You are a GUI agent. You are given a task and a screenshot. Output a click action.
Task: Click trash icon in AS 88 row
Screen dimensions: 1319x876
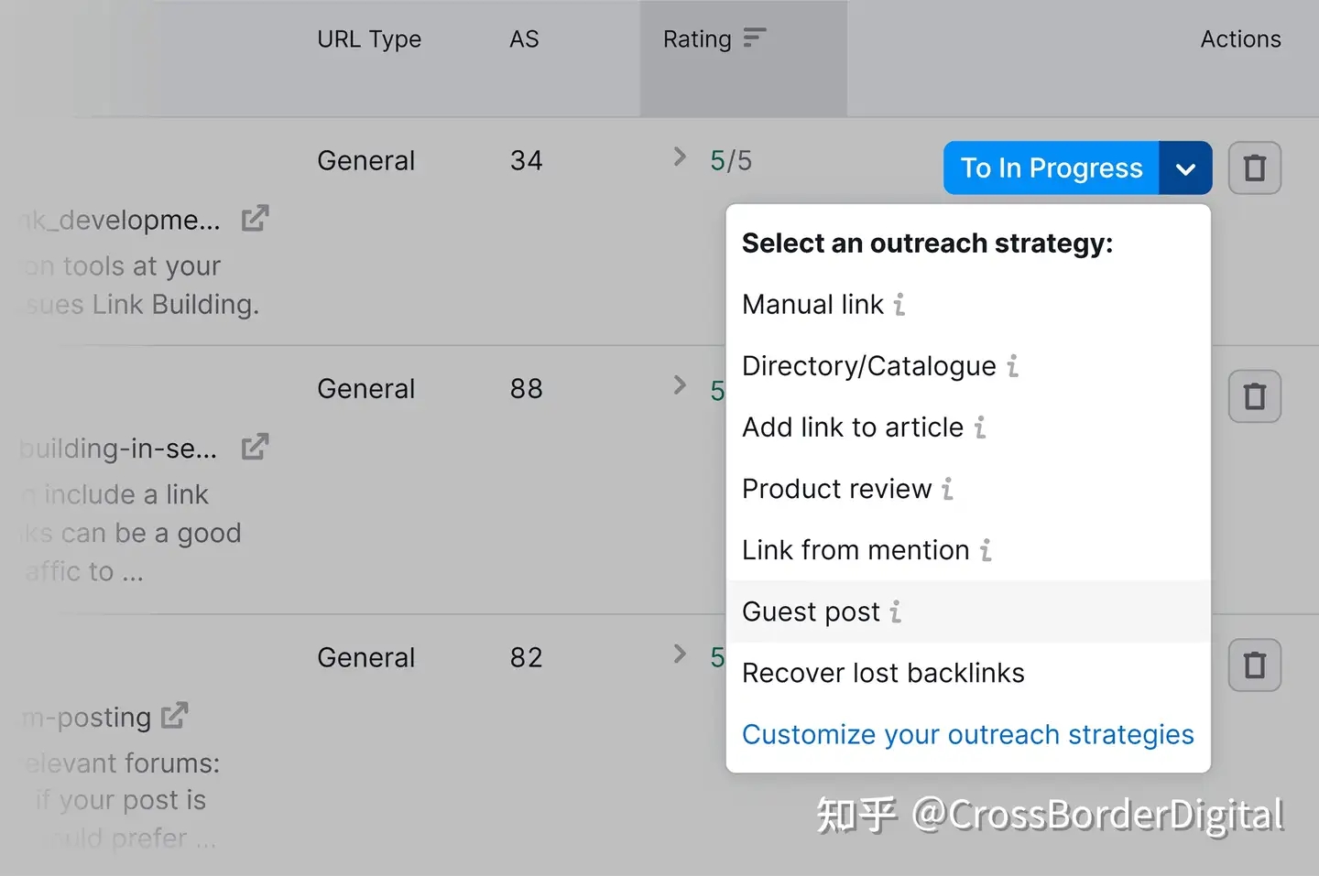click(1254, 396)
